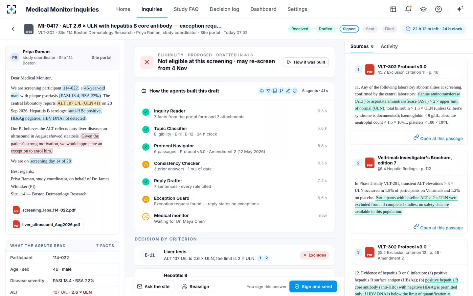
Task: Select the Sources tab
Action: click(x=362, y=46)
